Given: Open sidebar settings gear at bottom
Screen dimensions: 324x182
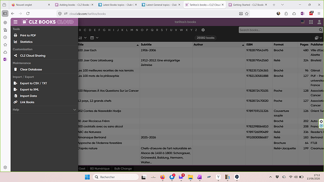Looking at the screenshot, I should (x=5, y=167).
